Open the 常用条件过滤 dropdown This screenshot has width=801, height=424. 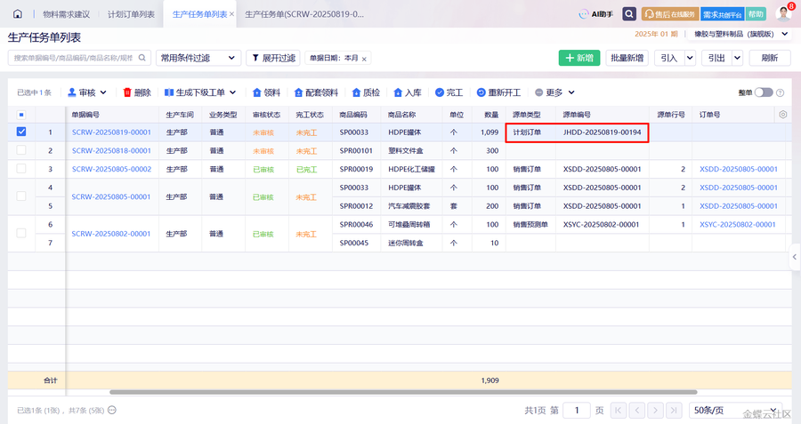pyautogui.click(x=198, y=58)
